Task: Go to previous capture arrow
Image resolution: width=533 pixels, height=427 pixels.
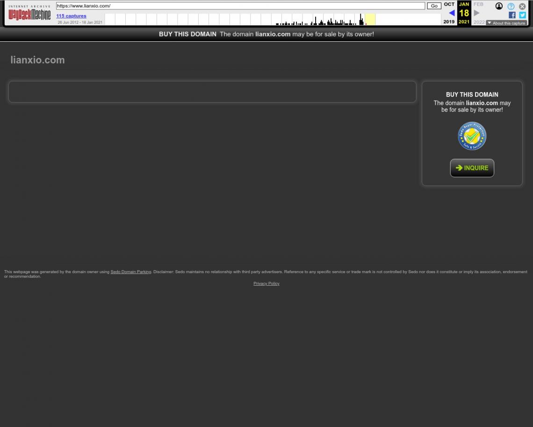Action: (452, 13)
